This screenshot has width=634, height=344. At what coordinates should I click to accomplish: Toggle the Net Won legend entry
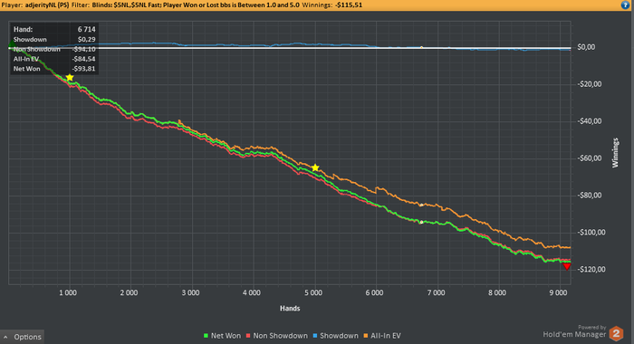click(x=222, y=336)
